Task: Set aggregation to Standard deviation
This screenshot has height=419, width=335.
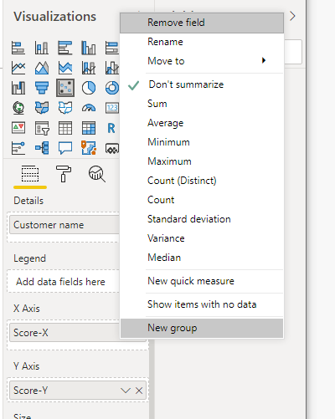Action: [x=202, y=219]
